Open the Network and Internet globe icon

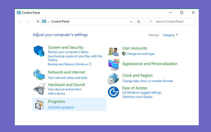[39, 75]
